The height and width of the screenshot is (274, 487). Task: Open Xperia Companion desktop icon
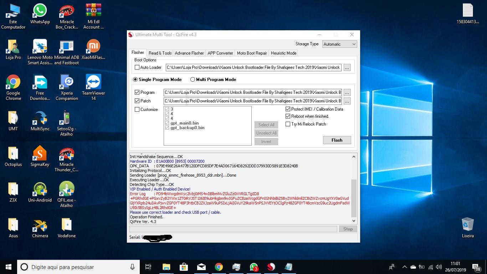(x=67, y=87)
